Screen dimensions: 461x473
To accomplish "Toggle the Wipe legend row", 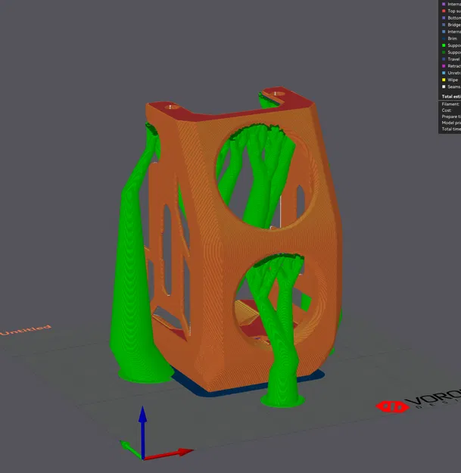I will 451,80.
